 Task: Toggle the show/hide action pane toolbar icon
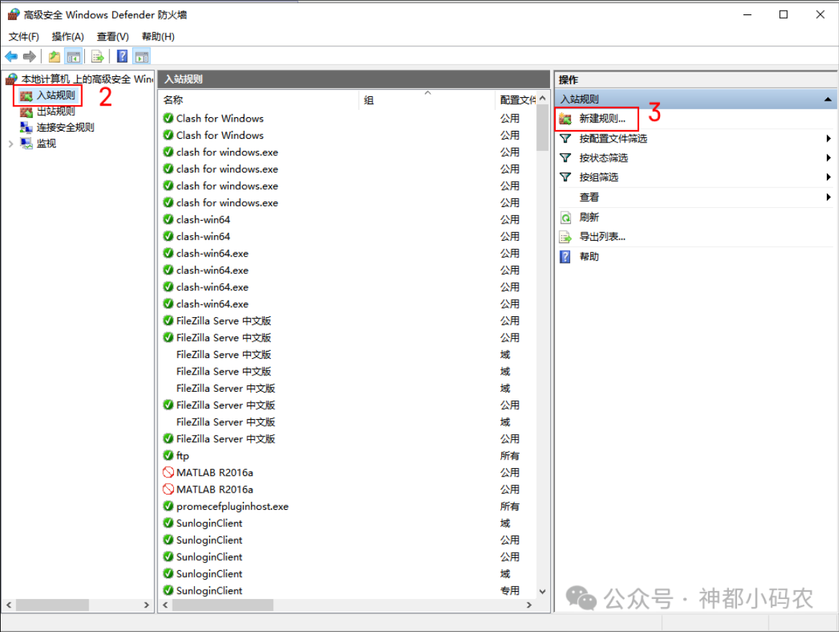point(142,56)
